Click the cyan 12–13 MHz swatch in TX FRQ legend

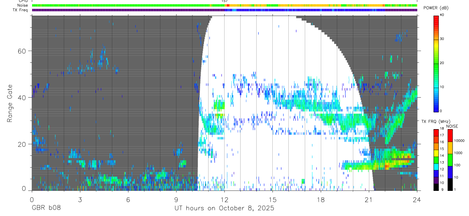tap(436, 167)
